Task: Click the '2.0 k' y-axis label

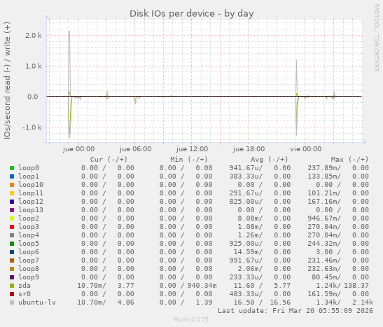Action: click(x=34, y=36)
